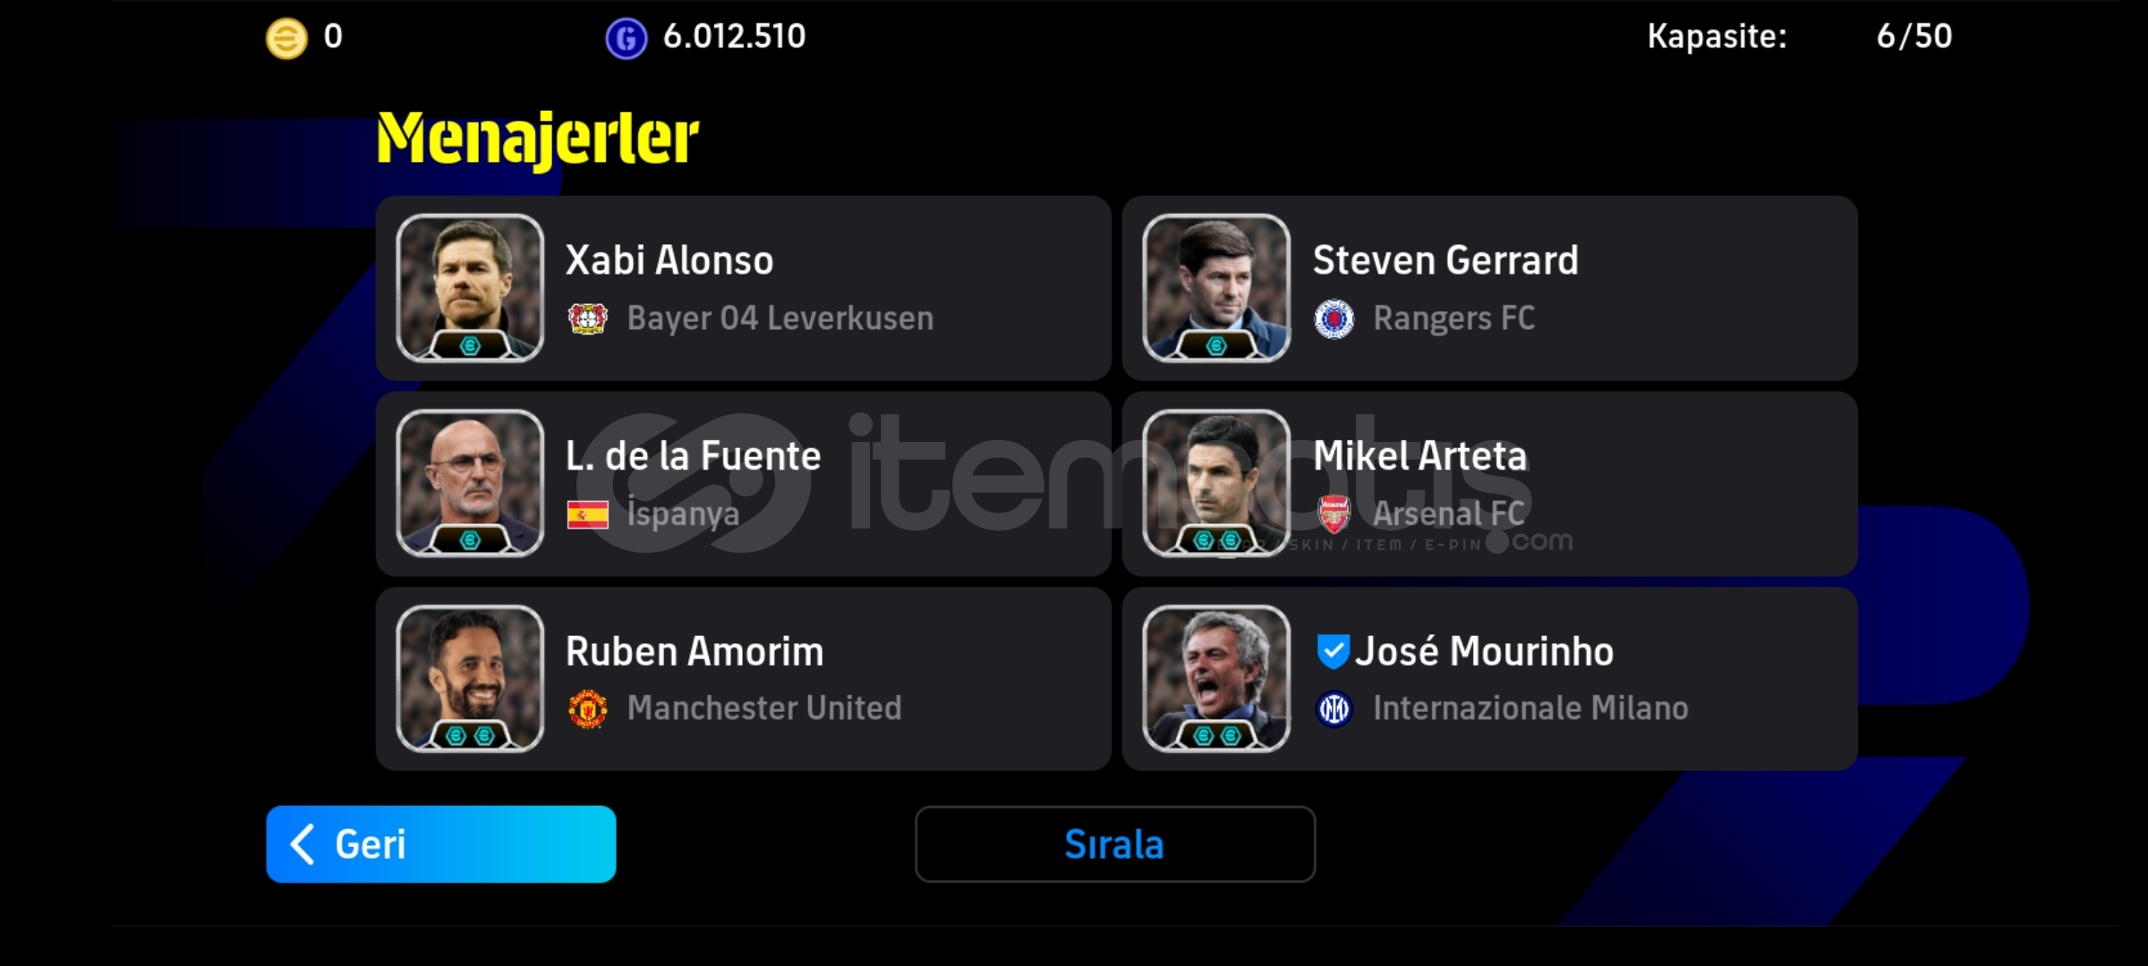Click the Spain flag icon
This screenshot has width=2148, height=966.
click(x=588, y=514)
